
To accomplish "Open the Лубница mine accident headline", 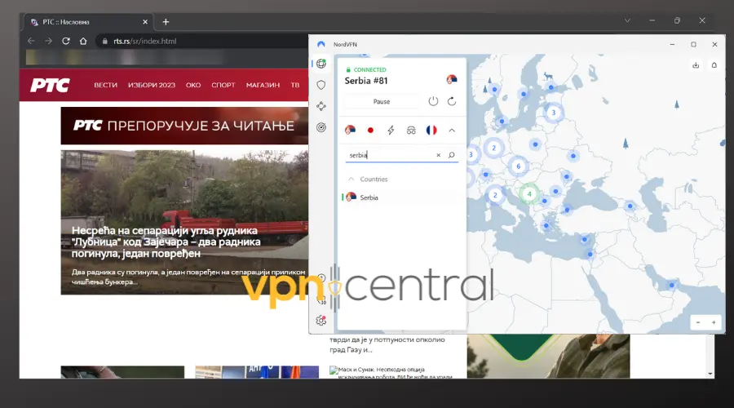I will pos(166,242).
